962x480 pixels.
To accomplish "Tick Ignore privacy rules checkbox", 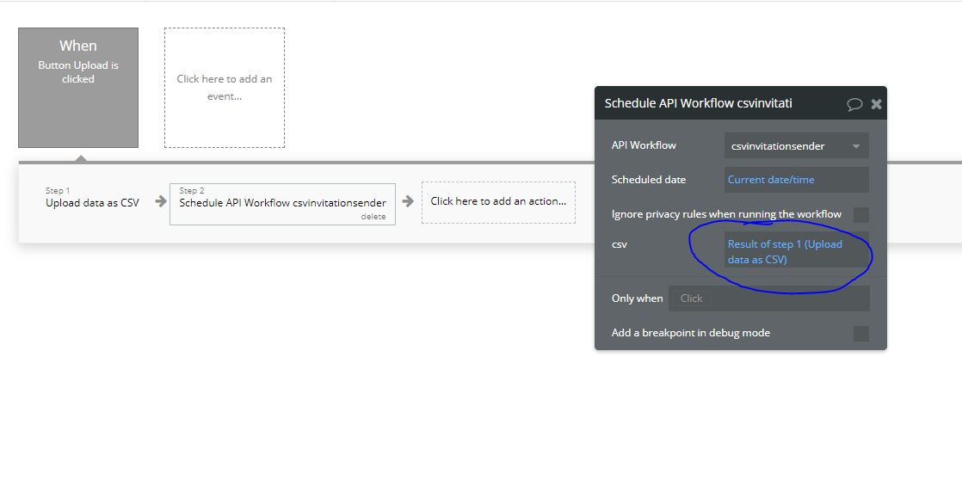I will 861,214.
